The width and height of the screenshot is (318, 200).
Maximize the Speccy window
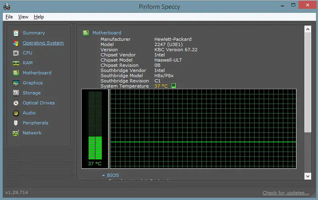[x=293, y=5]
